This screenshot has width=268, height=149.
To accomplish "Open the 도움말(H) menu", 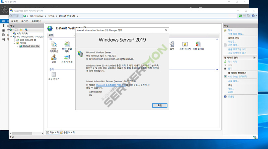I will [x=36, y=21].
